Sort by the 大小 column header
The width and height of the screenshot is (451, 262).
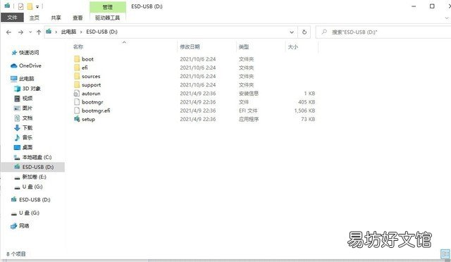click(x=293, y=46)
